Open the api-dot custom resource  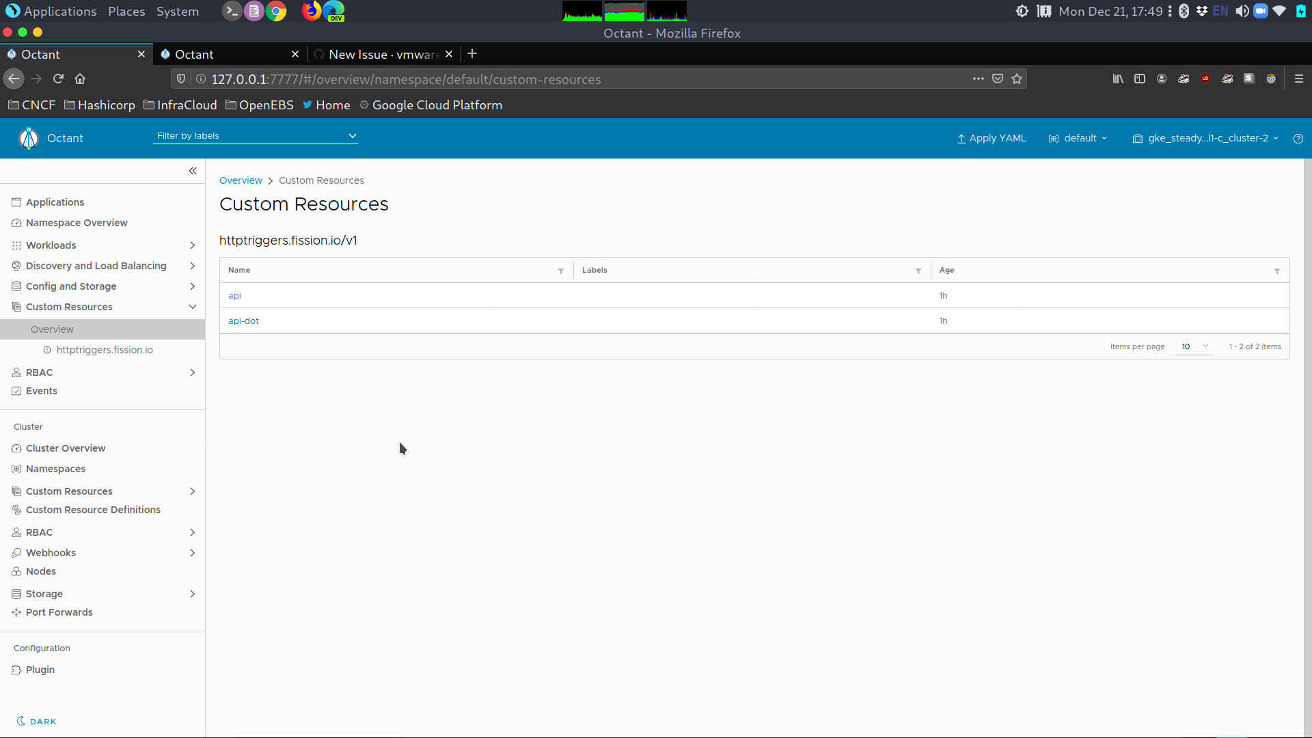[x=243, y=320]
